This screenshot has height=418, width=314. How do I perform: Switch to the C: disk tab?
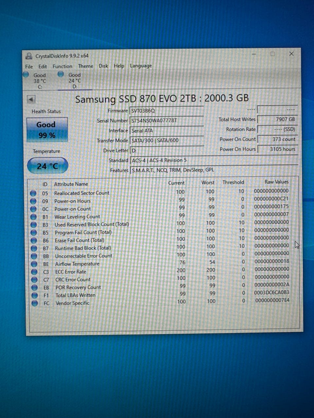(x=40, y=81)
